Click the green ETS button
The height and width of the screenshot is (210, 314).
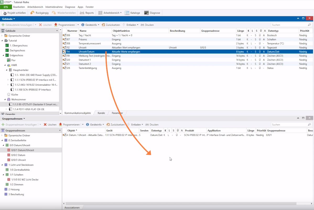coord(6,7)
